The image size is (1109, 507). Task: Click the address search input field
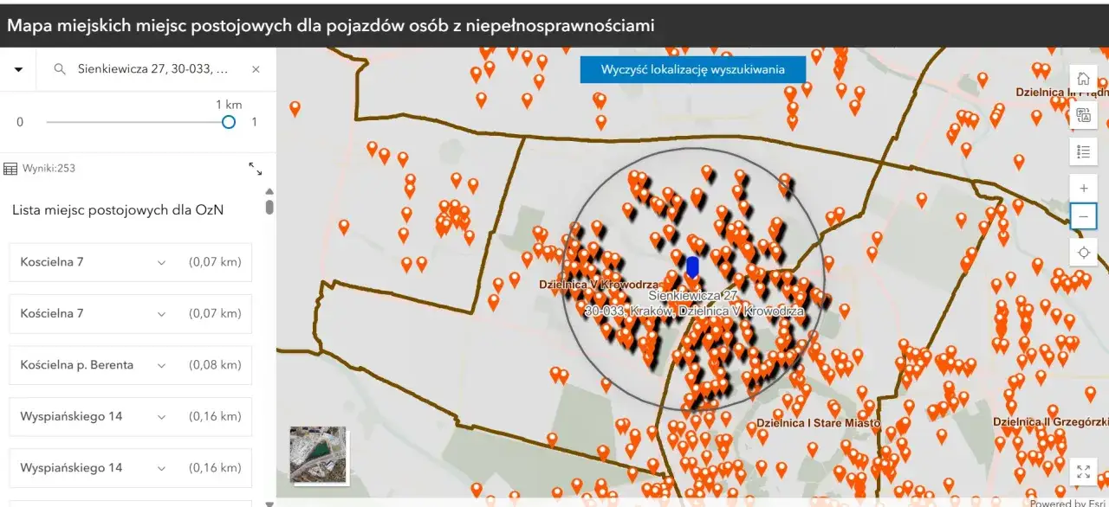(x=152, y=69)
